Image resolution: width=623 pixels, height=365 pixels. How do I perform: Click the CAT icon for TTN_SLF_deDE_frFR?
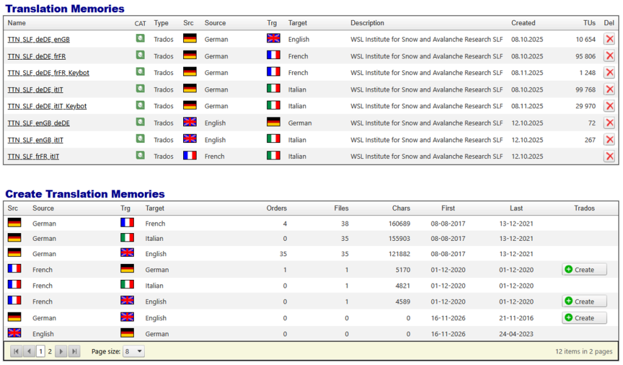[140, 55]
